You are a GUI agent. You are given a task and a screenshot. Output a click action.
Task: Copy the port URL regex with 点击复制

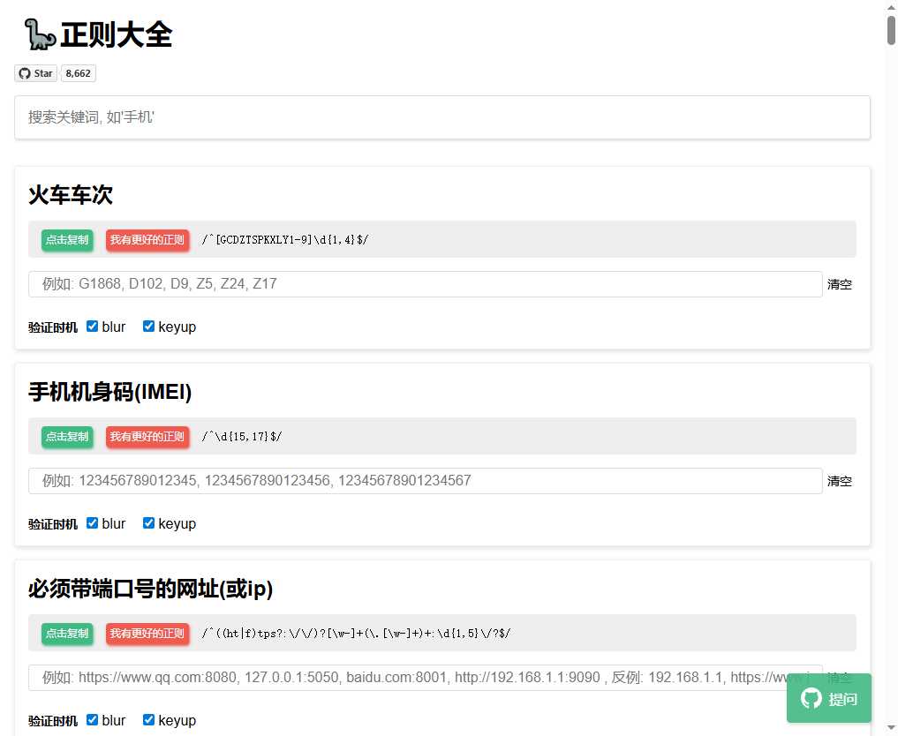(x=67, y=634)
